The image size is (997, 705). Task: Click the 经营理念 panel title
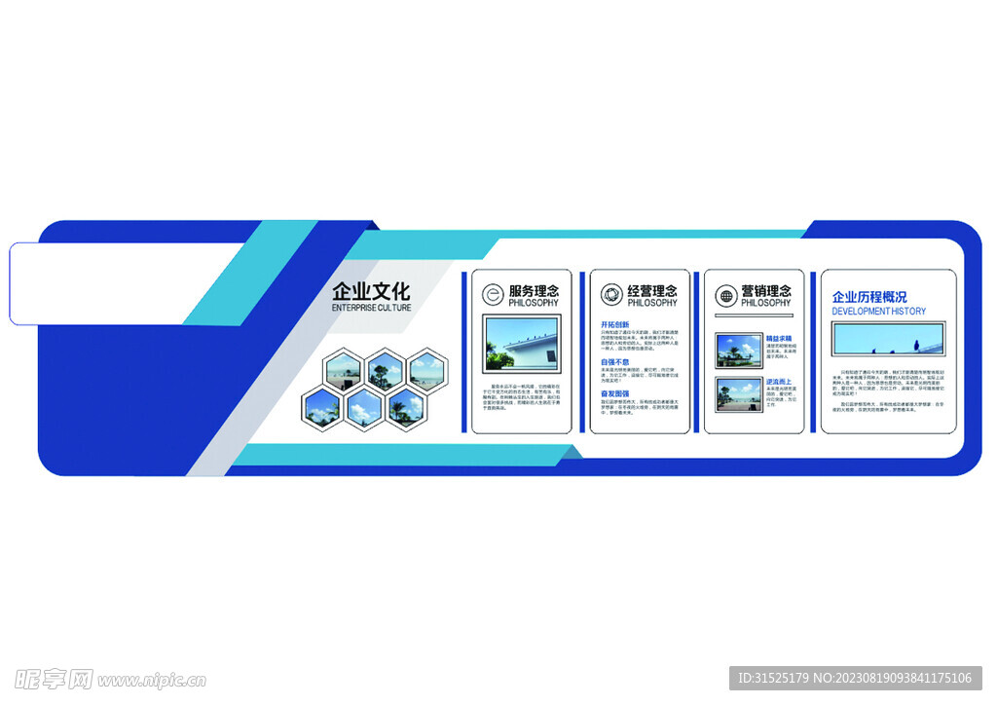click(x=652, y=290)
